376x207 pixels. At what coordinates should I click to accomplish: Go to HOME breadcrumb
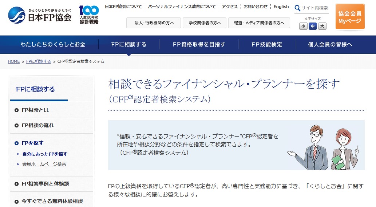14,61
